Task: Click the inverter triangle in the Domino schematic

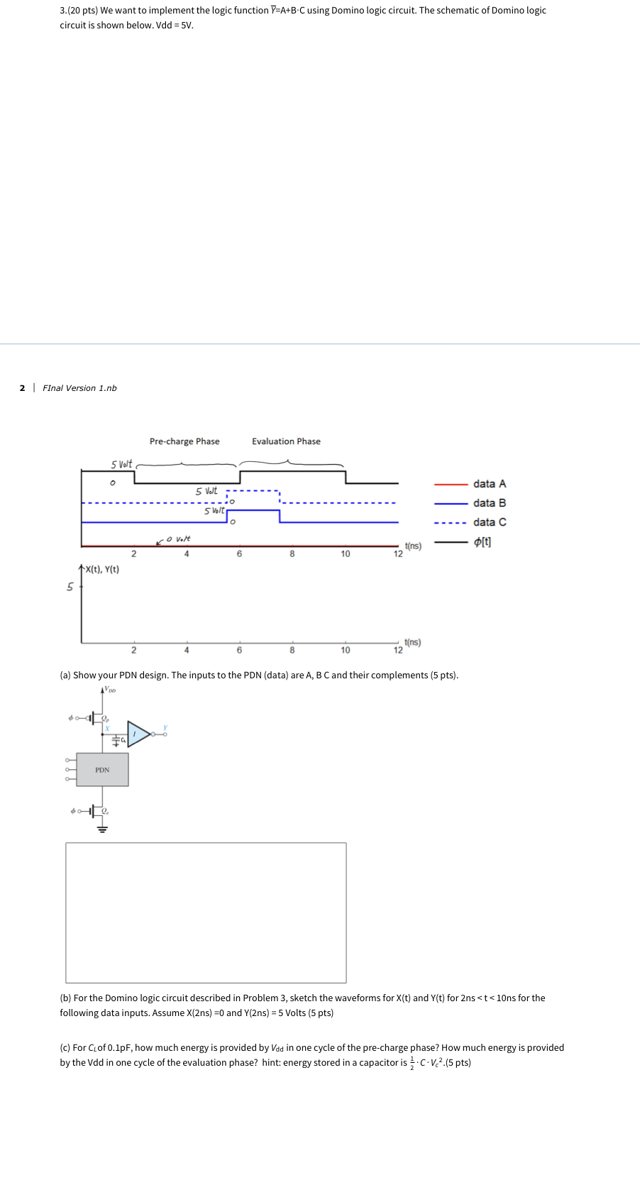Action: tap(139, 734)
